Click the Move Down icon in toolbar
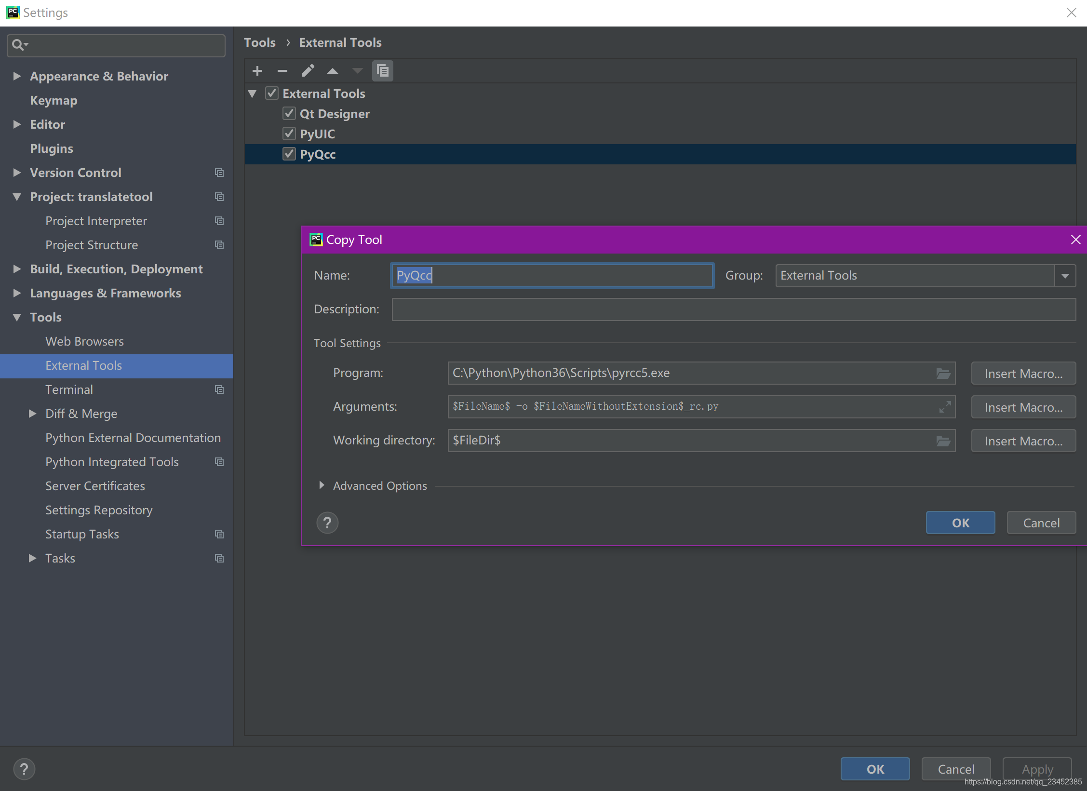The width and height of the screenshot is (1087, 791). 357,71
